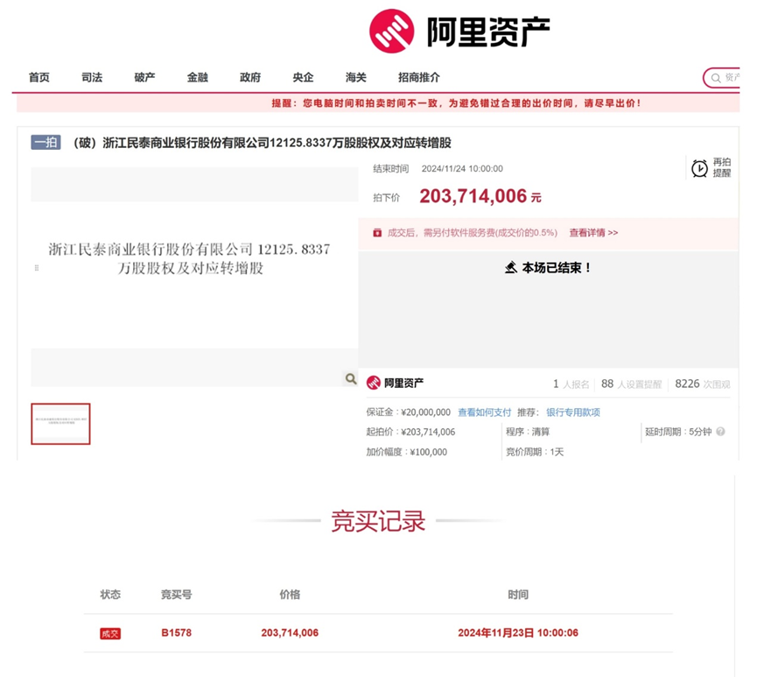Click the 加价幅度 ¥100,000 text
Viewport: 757px width, 677px height.
pos(406,452)
